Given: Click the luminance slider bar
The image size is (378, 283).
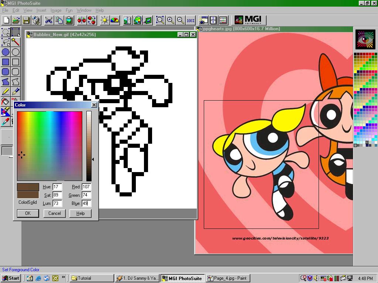Looking at the screenshot, I should [89, 146].
